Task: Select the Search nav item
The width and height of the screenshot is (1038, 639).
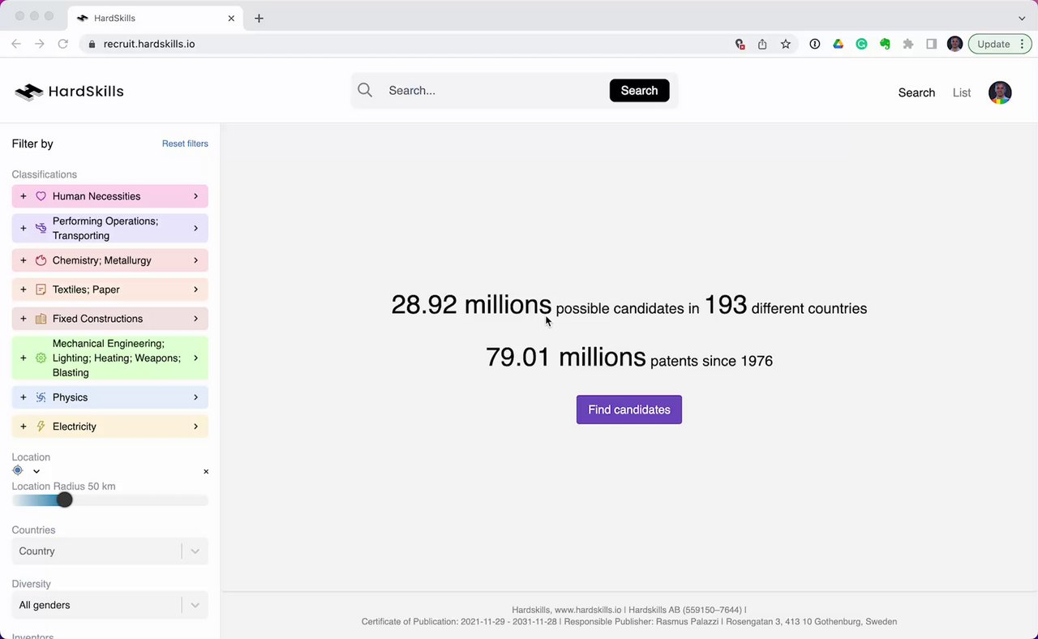Action: (x=916, y=92)
